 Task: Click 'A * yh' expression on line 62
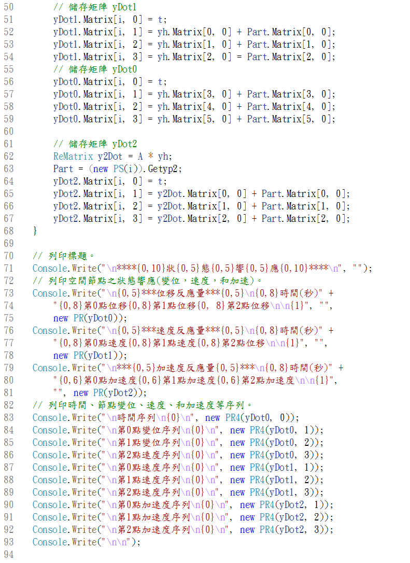[x=152, y=157]
